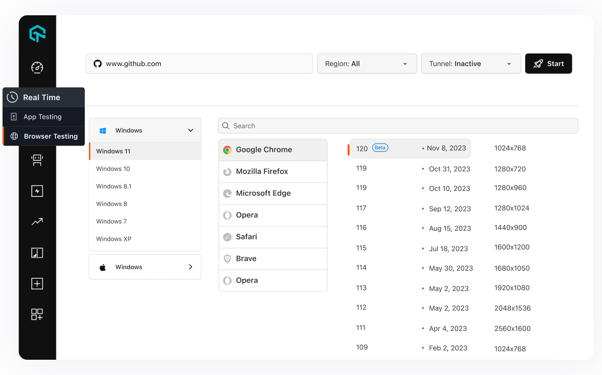
Task: Select App Testing from the menu
Action: (x=42, y=117)
